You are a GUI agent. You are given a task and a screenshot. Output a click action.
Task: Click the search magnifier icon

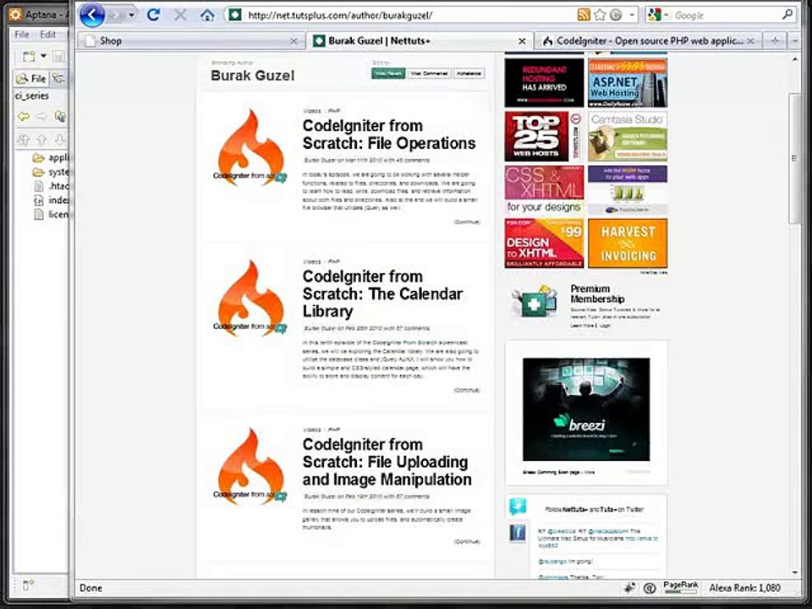tap(787, 15)
